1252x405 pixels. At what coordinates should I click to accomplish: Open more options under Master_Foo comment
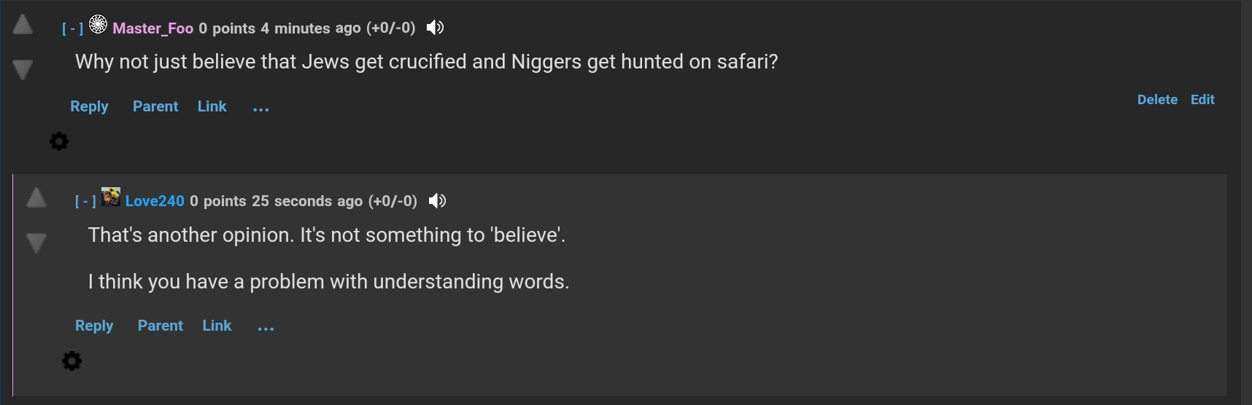coord(260,108)
